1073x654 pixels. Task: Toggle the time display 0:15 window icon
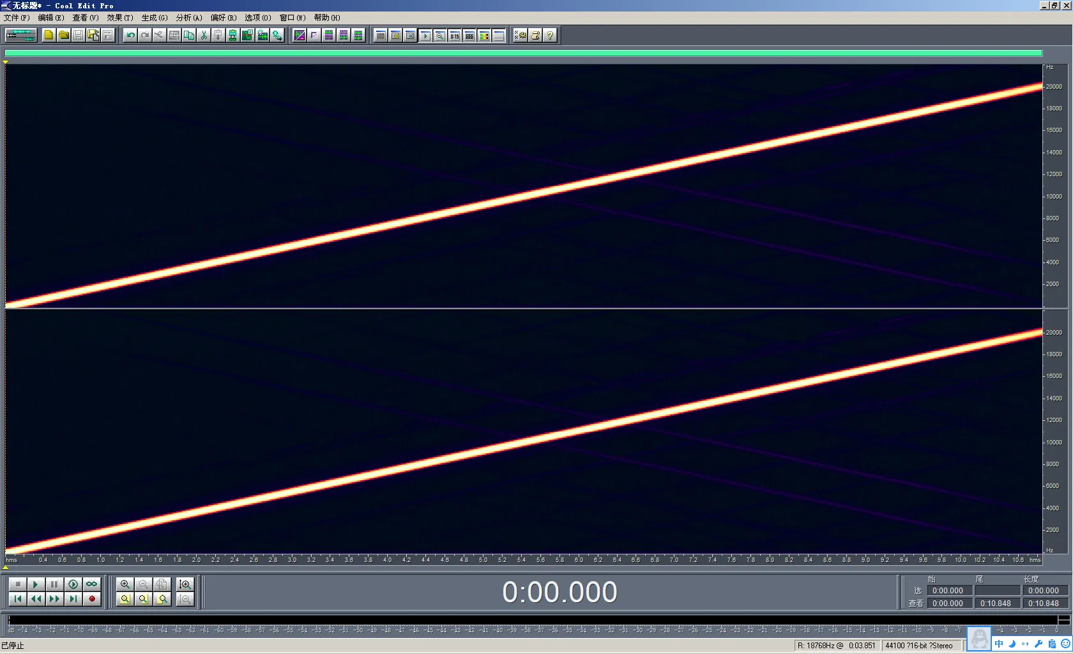pos(454,35)
